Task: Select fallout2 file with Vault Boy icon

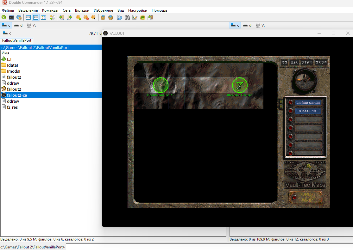Action: point(51,89)
